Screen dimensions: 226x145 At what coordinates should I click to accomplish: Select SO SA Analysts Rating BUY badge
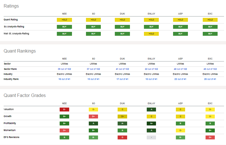93,27
